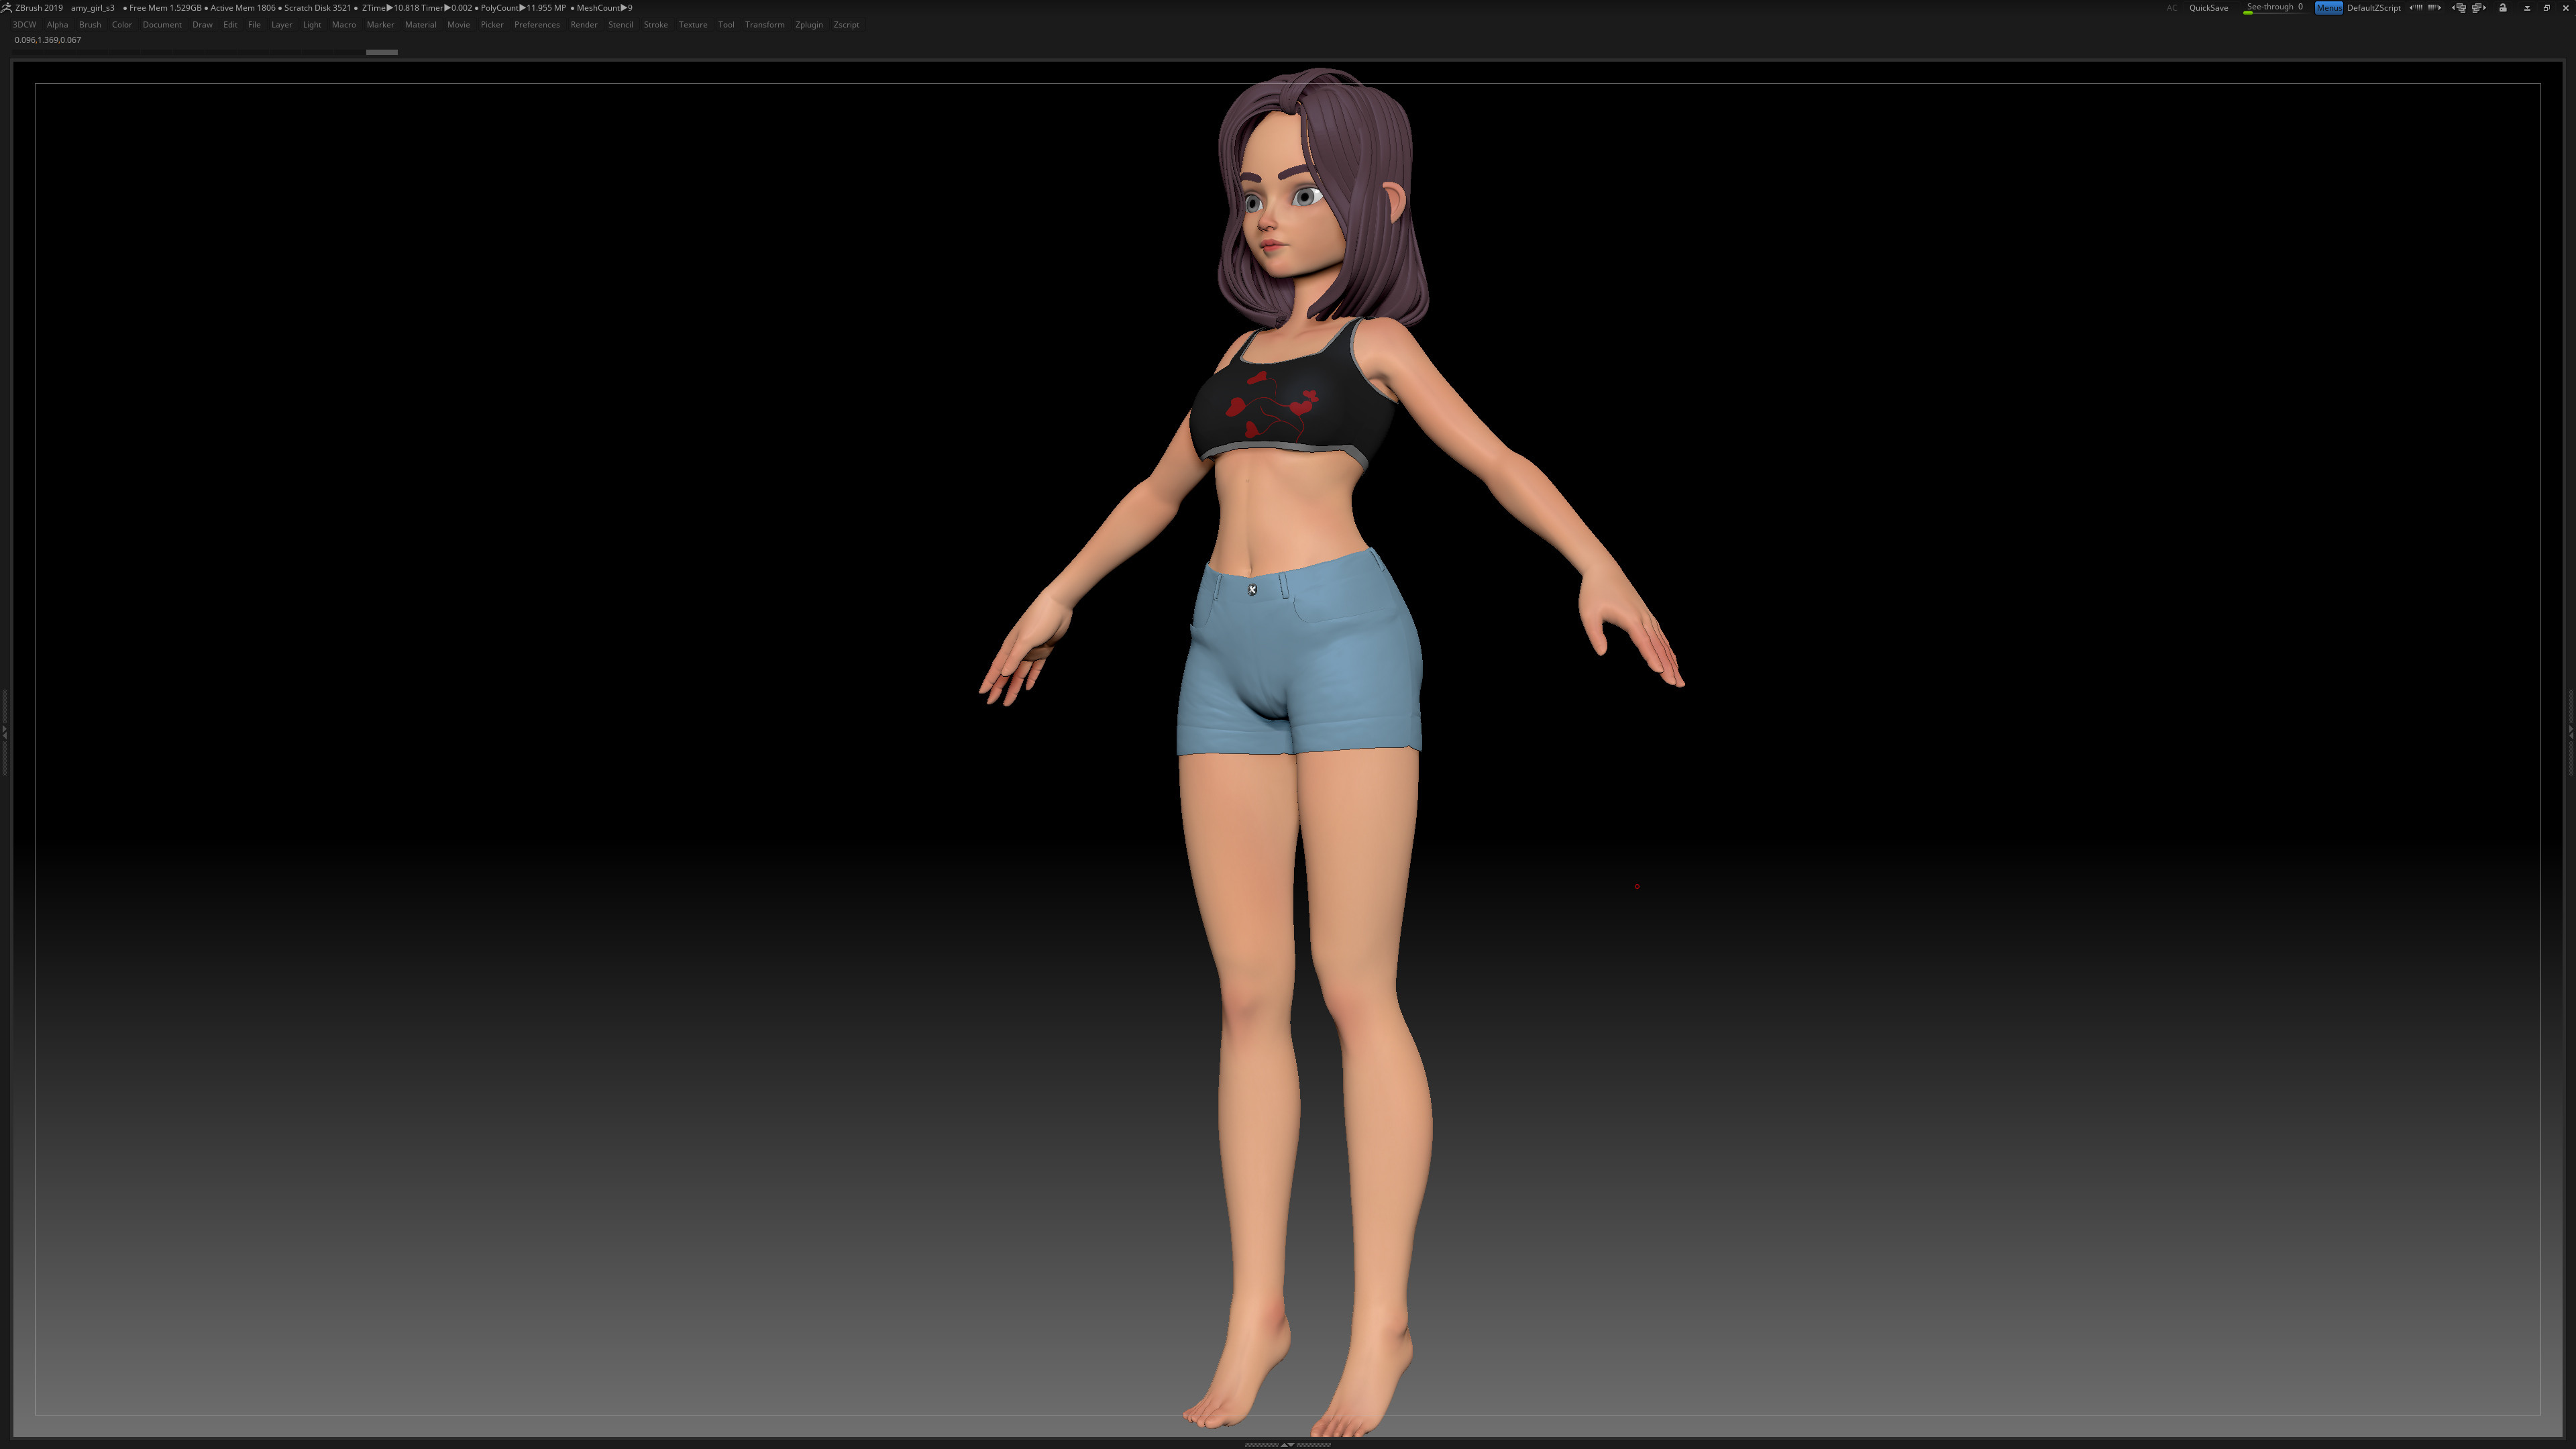Click the padlock icon in title bar
Screen dimensions: 2576x1449
coord(2503,8)
